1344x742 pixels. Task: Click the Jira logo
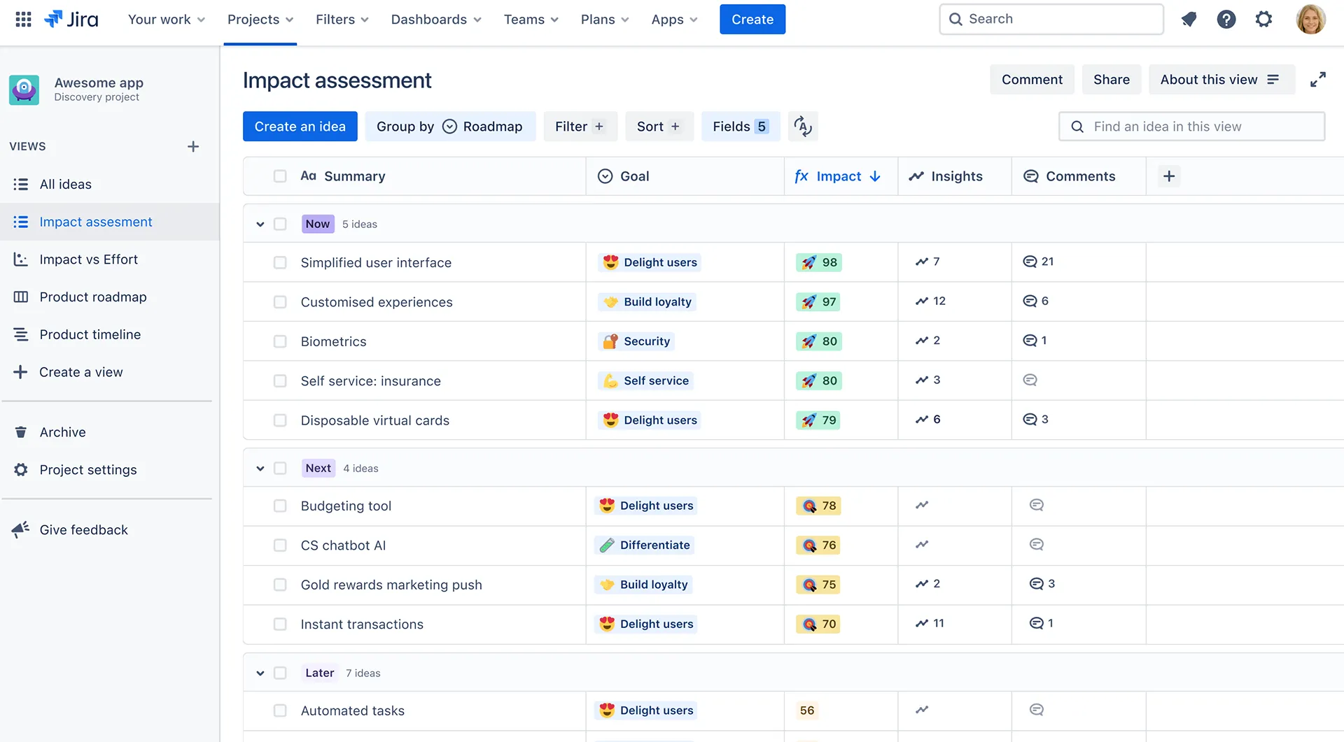(71, 19)
